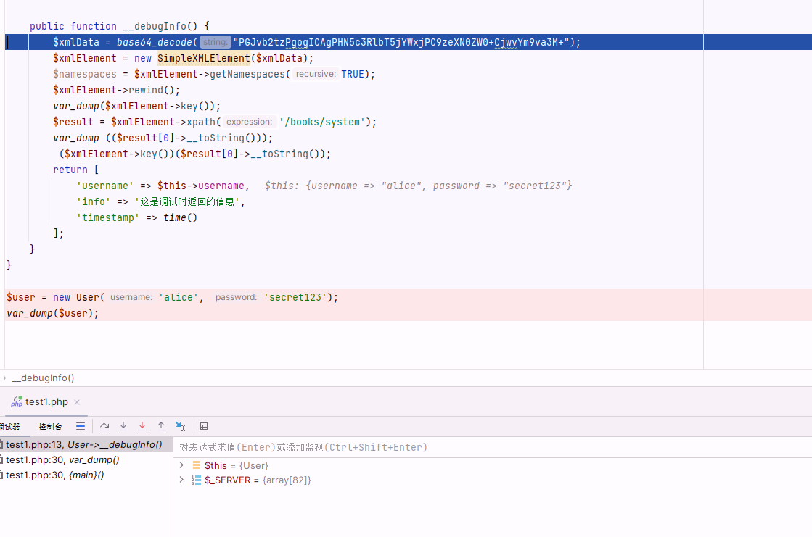Close the test1.php debug session tab
The width and height of the screenshot is (812, 537).
tap(77, 402)
